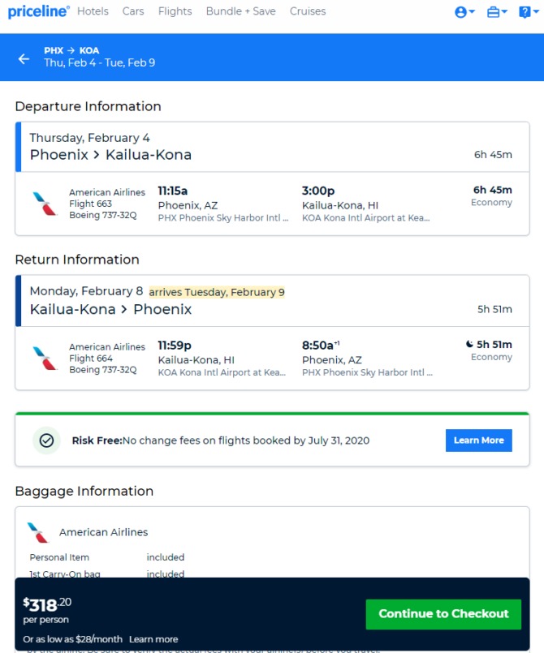Click American Airlines logo in Baggage Information

tap(38, 532)
